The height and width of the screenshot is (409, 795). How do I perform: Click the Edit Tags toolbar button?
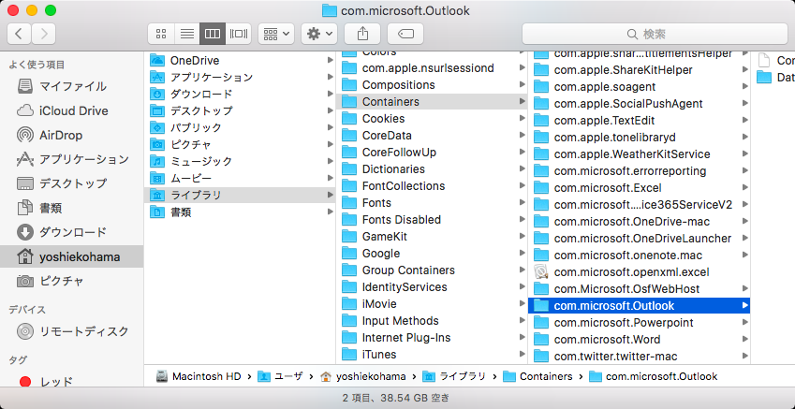(x=405, y=34)
